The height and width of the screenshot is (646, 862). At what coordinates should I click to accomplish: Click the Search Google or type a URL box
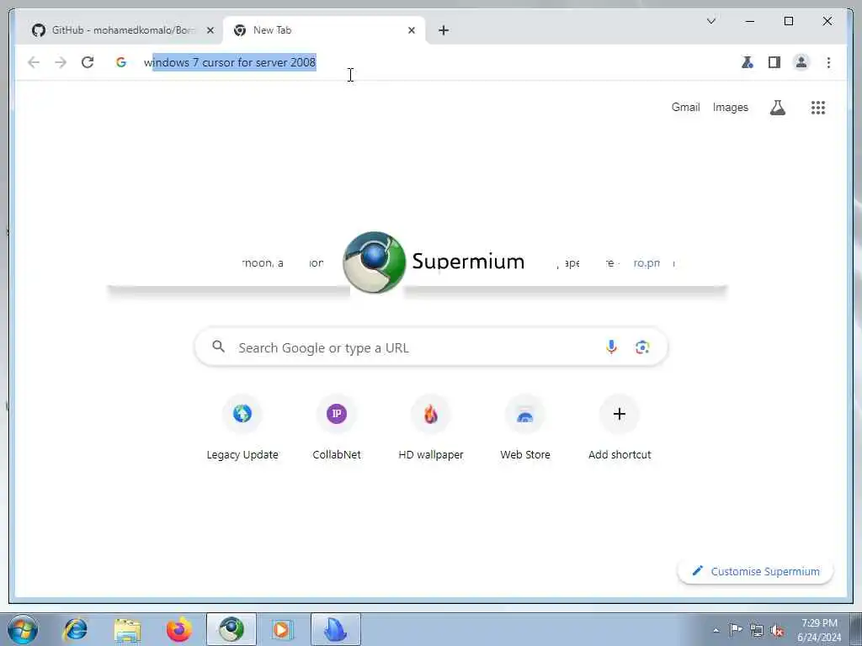431,347
